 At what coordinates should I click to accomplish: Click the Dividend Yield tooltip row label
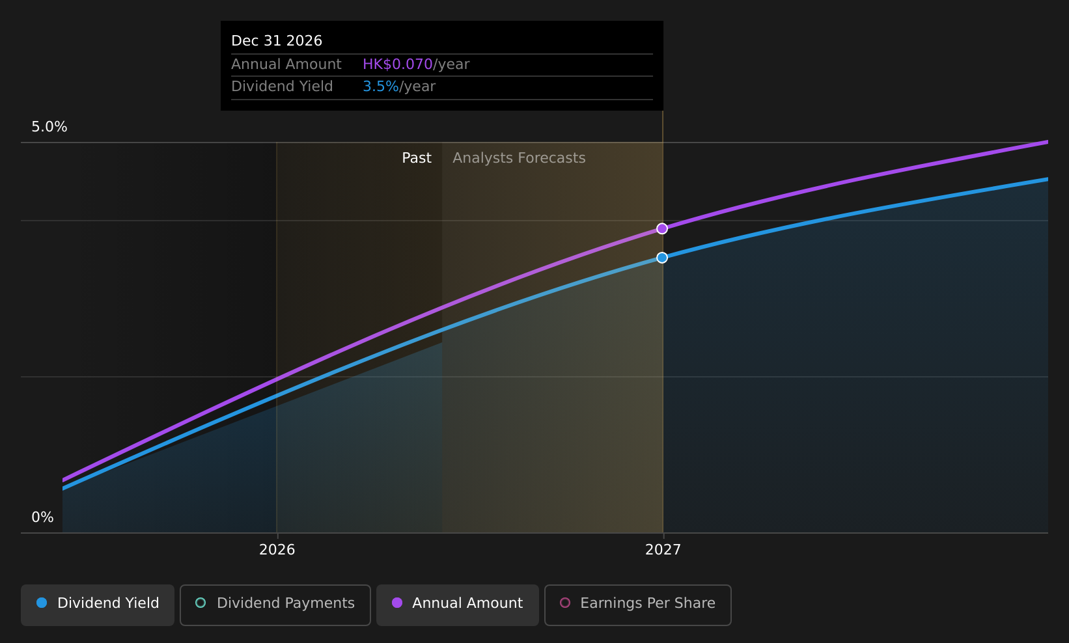(x=282, y=87)
